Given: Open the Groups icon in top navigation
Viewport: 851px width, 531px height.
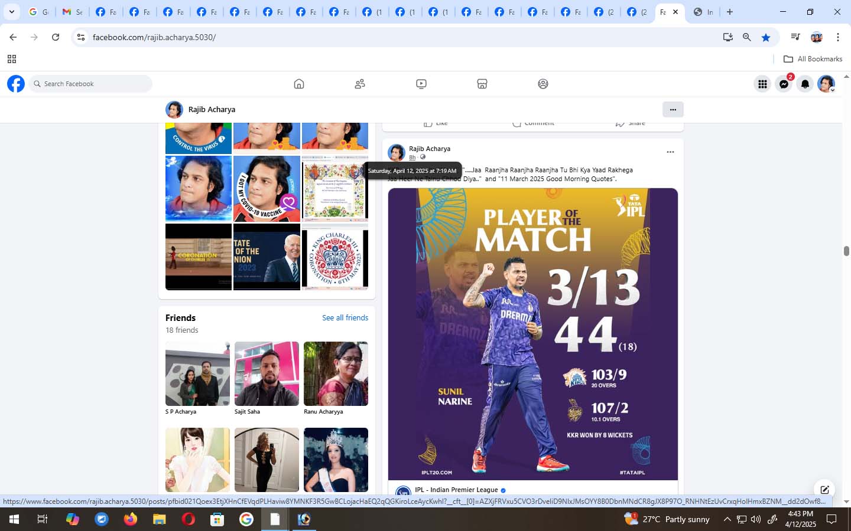Looking at the screenshot, I should point(543,84).
